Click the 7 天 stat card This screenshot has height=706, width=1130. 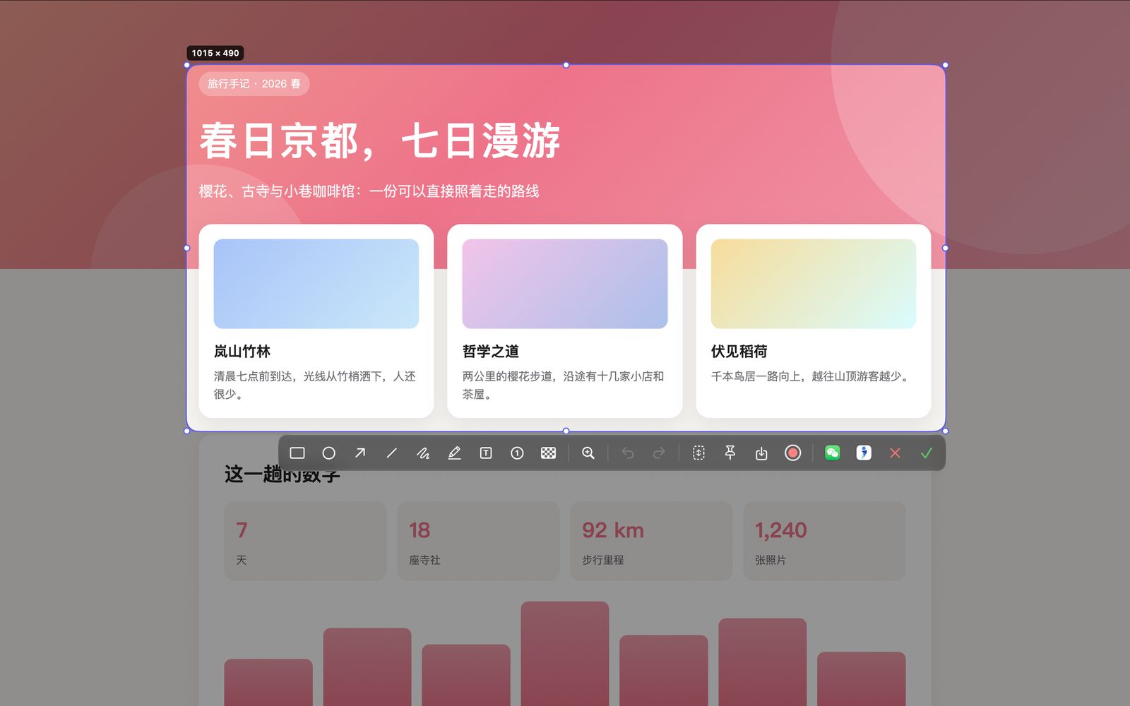305,541
